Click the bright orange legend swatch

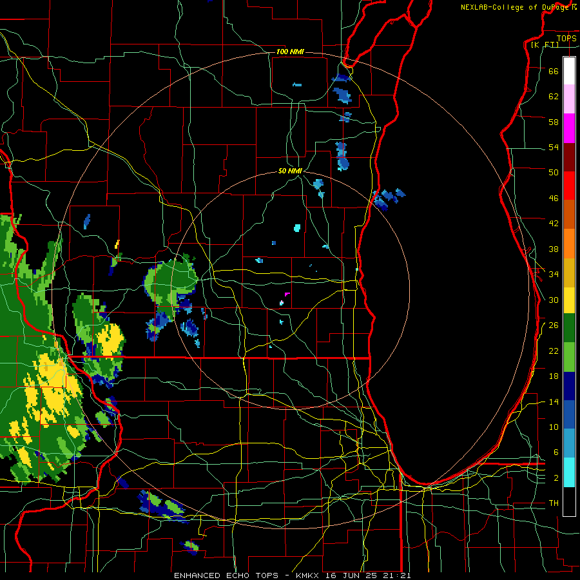[x=569, y=244]
